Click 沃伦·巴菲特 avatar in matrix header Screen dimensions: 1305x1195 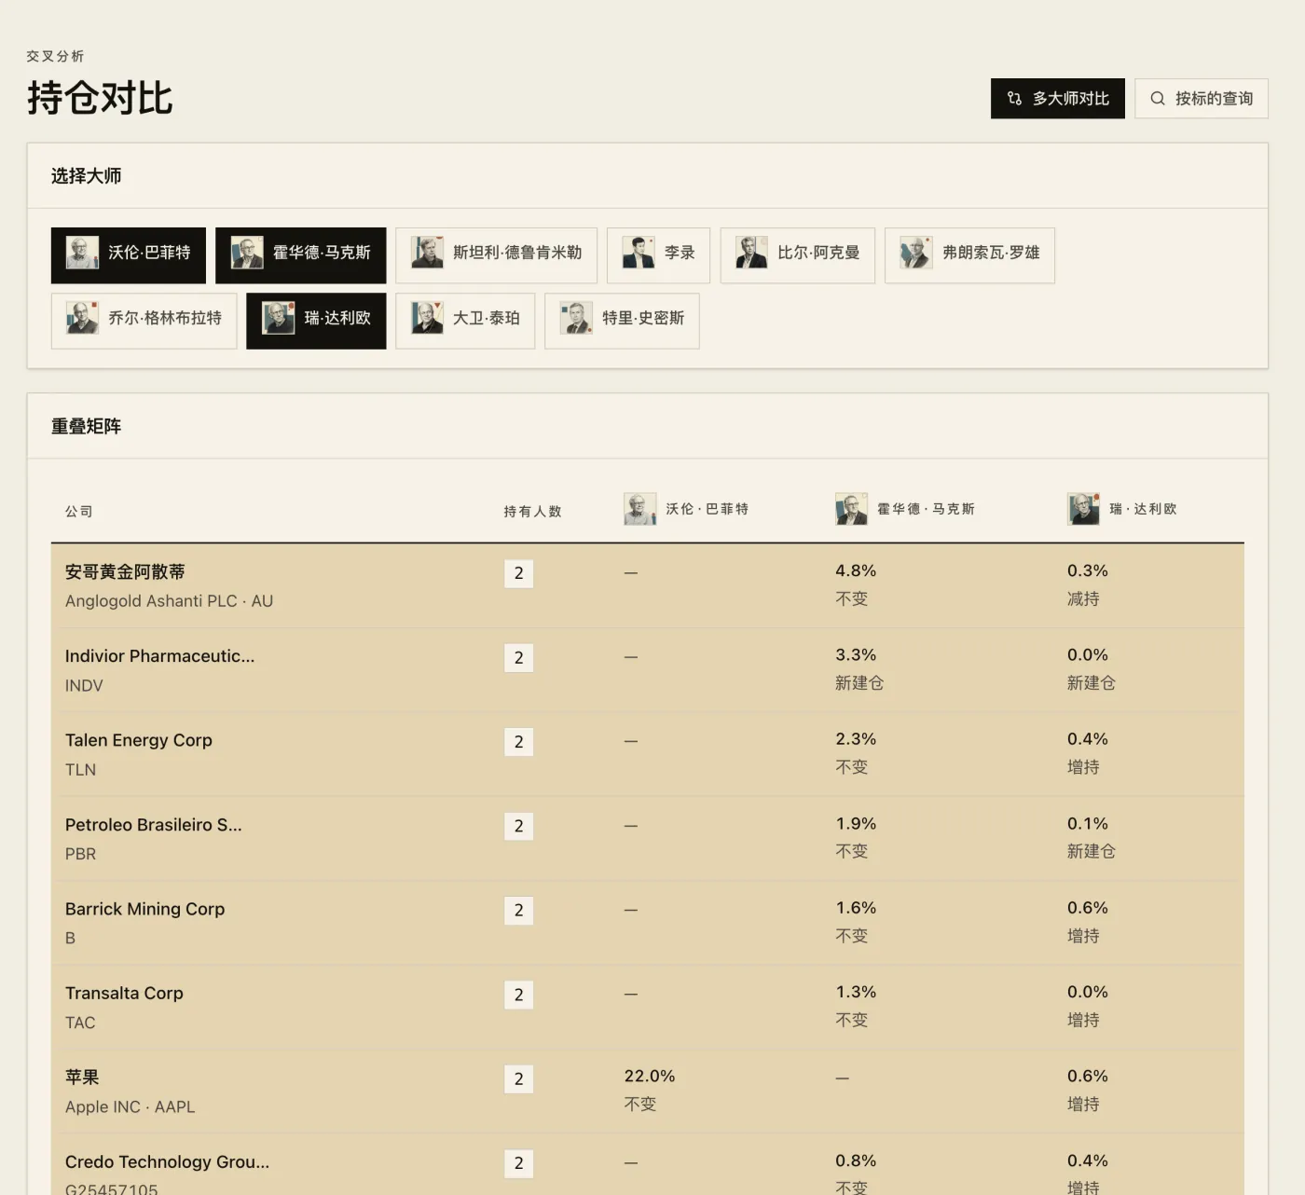tap(640, 509)
